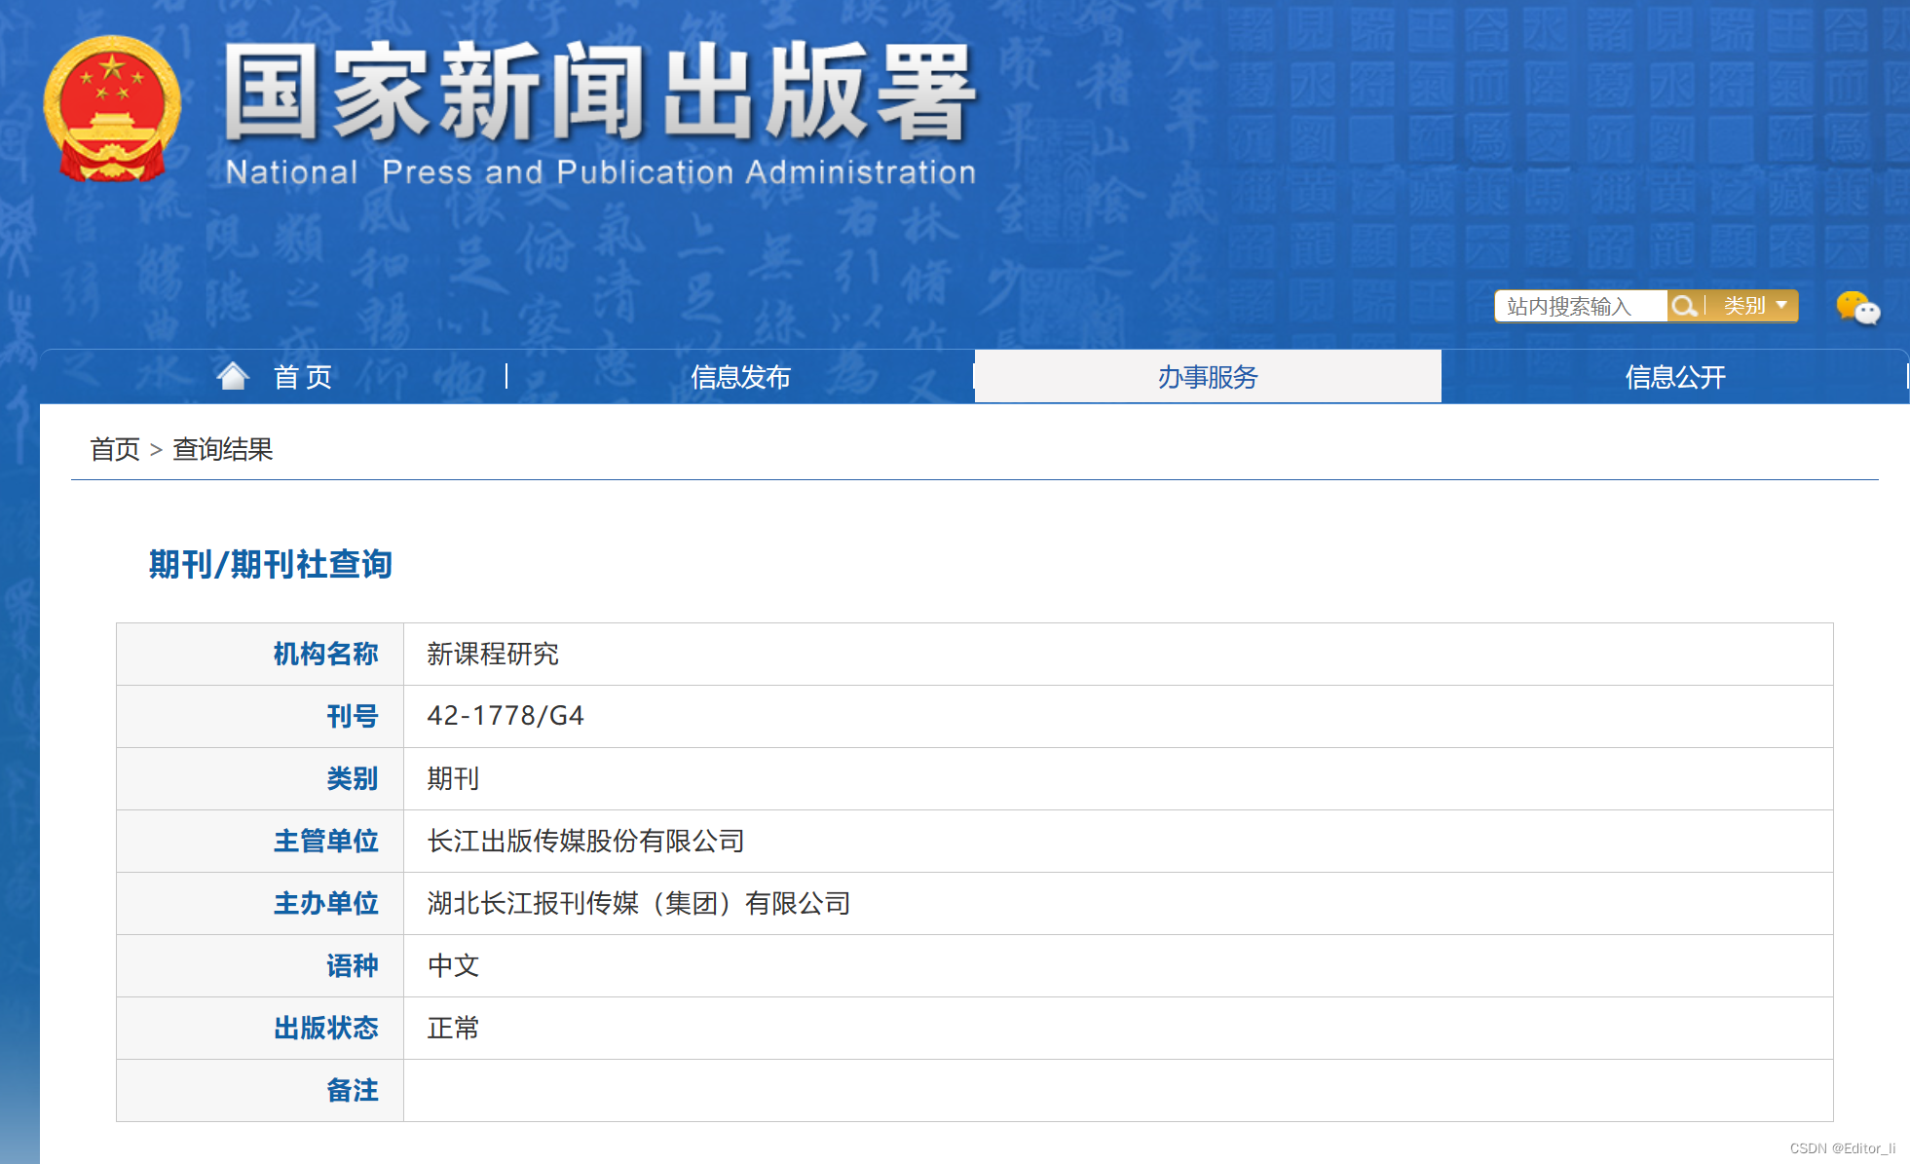
Task: Select the 办事服务 tab
Action: (x=1208, y=377)
